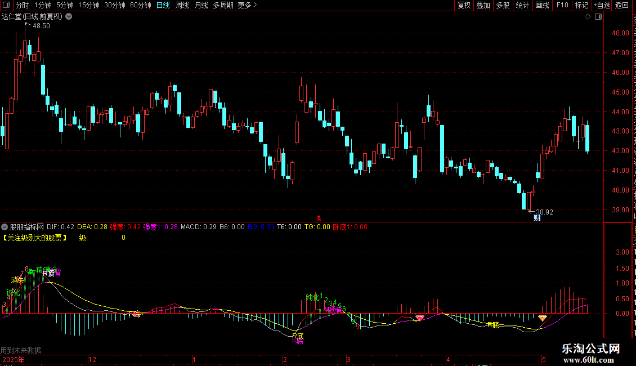Click the yellow 消失 indicator label
This screenshot has width=636, height=366.
click(x=18, y=280)
